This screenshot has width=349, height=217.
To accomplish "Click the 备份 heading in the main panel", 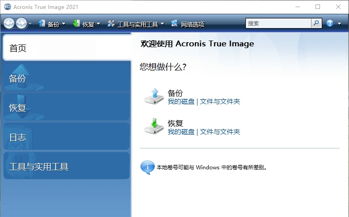I will coord(175,93).
